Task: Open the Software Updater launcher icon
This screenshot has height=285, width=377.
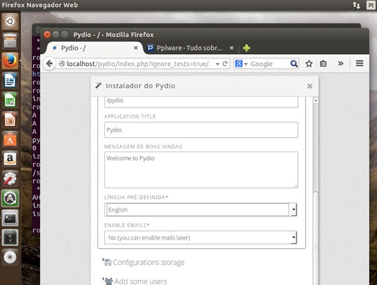Action: [x=10, y=198]
